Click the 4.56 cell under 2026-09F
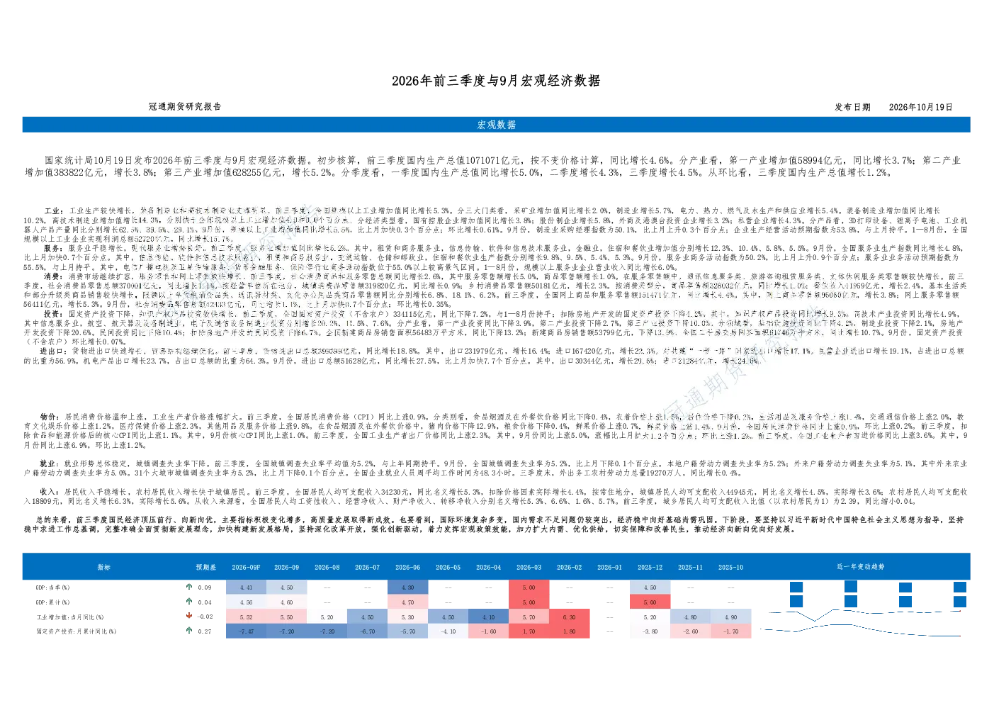Image resolution: width=994 pixels, height=703 pixels. click(246, 602)
